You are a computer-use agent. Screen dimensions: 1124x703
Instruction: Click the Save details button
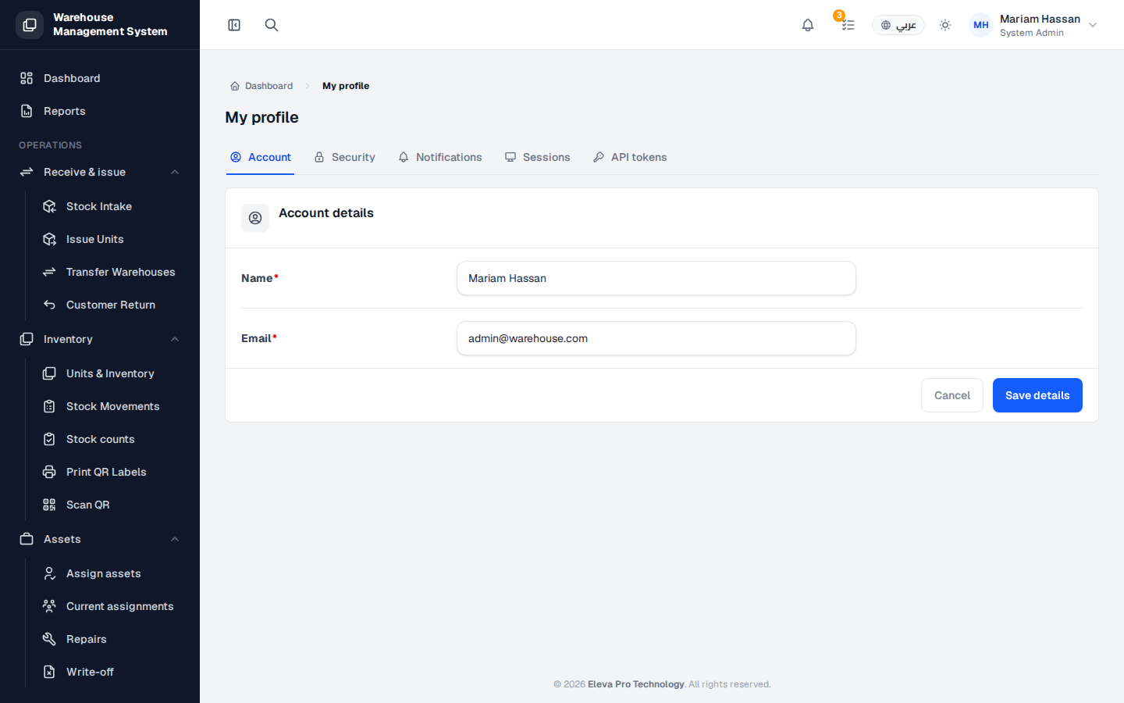1037,395
